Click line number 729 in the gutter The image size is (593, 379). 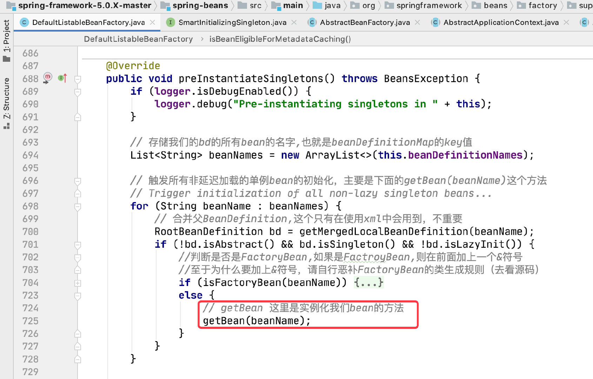[31, 372]
